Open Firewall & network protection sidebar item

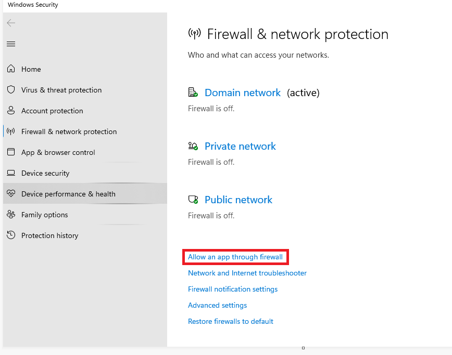coord(69,132)
